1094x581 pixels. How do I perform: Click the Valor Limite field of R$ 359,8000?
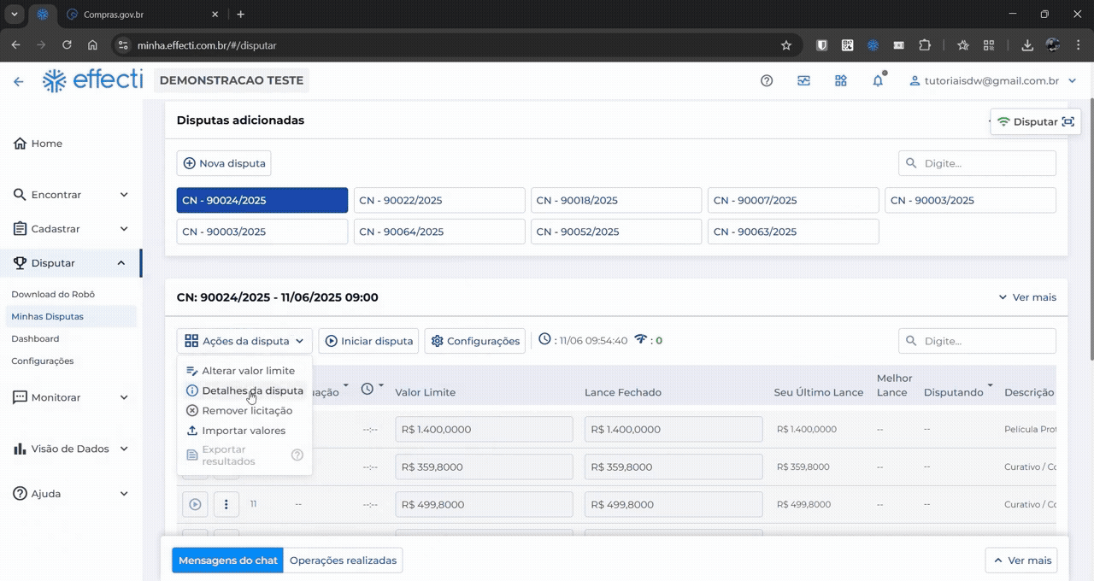click(x=484, y=467)
